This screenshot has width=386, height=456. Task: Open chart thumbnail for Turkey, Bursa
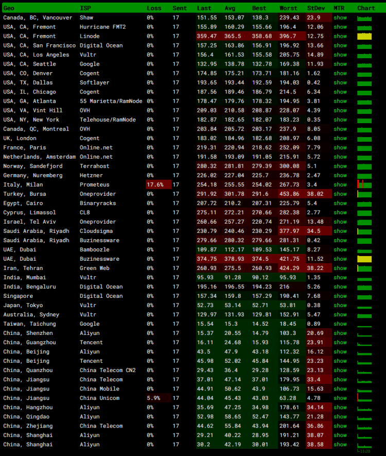[x=364, y=194]
